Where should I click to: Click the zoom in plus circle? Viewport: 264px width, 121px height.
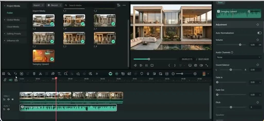[195, 74]
